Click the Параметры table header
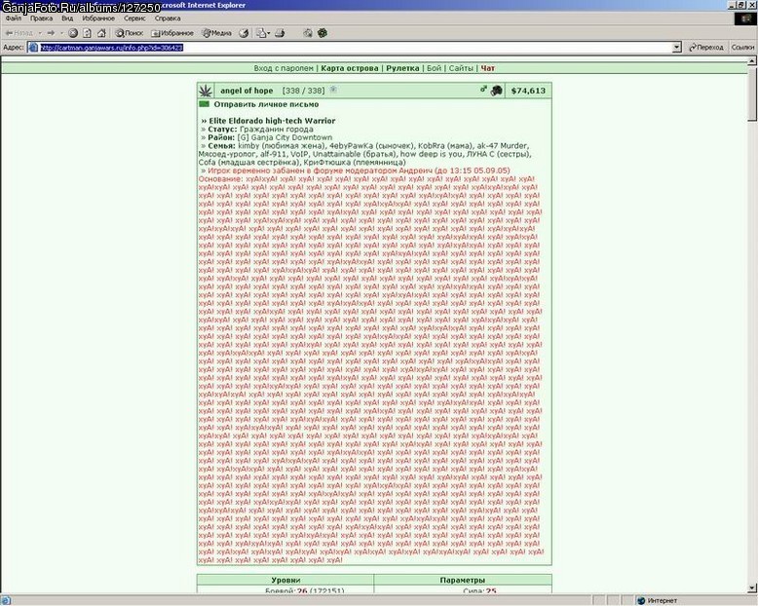 (463, 580)
